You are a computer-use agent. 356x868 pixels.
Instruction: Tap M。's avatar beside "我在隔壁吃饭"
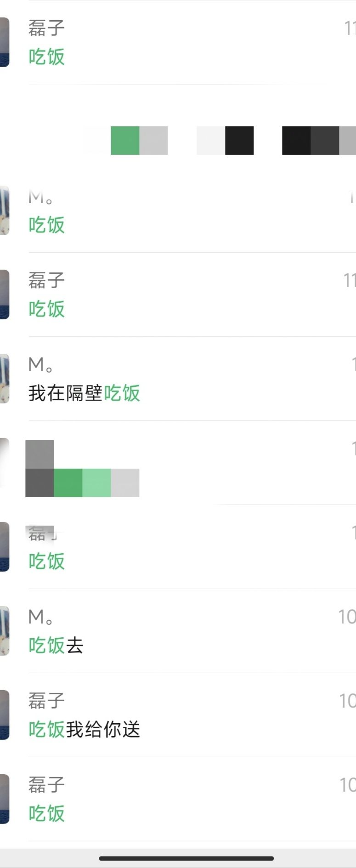click(x=4, y=379)
